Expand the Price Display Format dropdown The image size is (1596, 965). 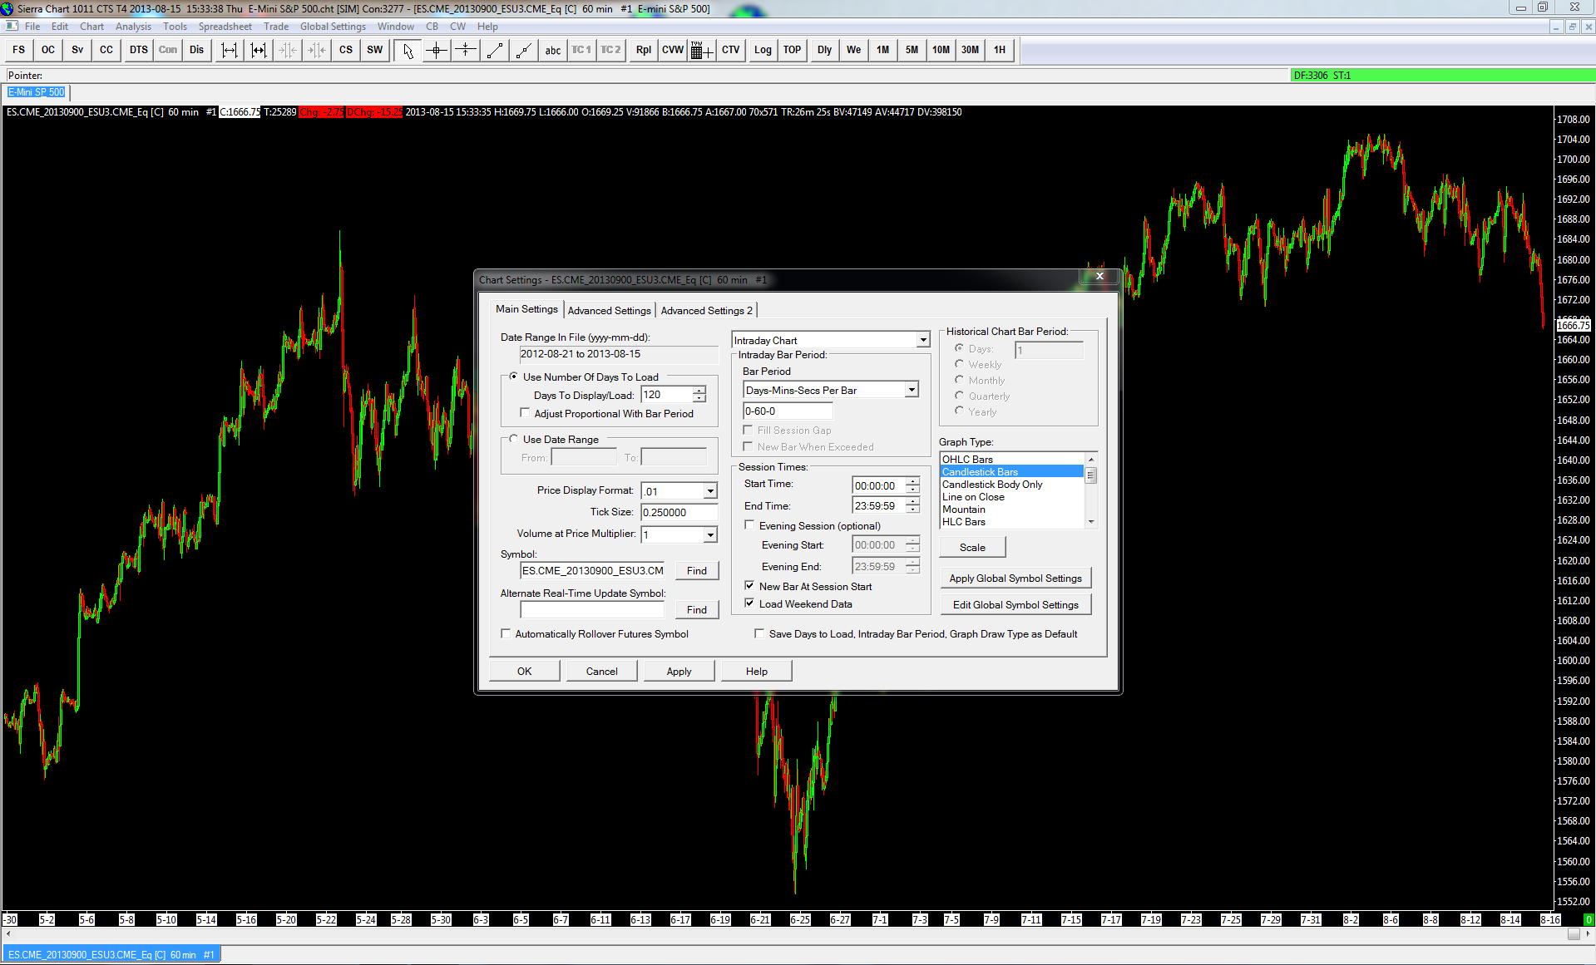710,491
